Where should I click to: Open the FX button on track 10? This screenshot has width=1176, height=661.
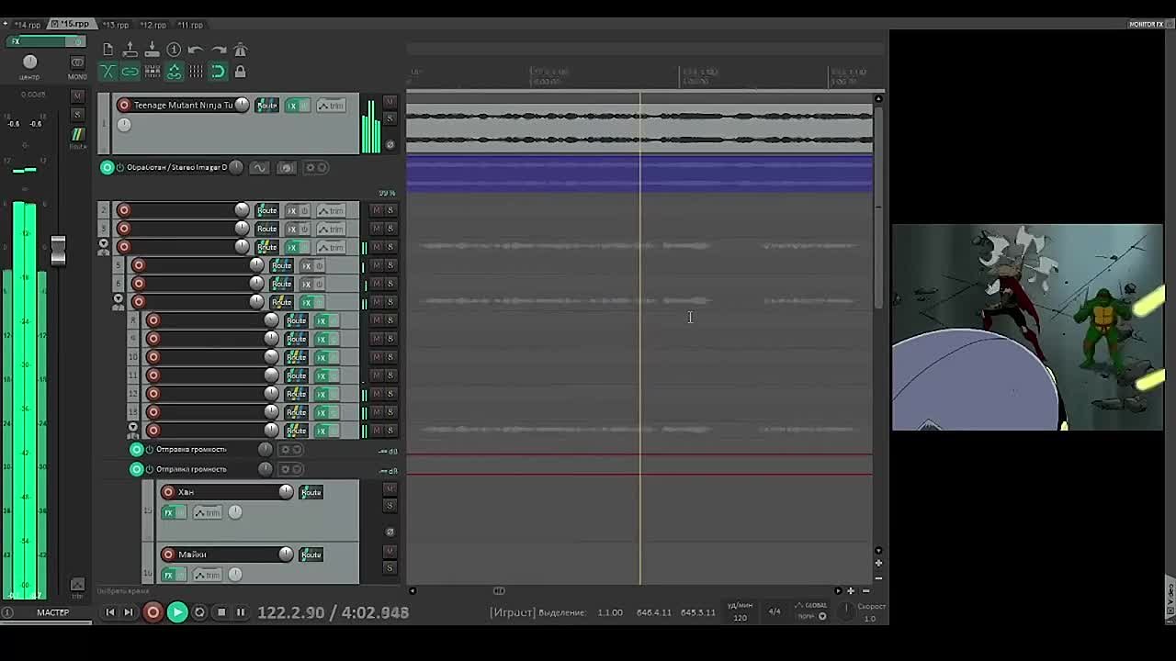(x=322, y=357)
